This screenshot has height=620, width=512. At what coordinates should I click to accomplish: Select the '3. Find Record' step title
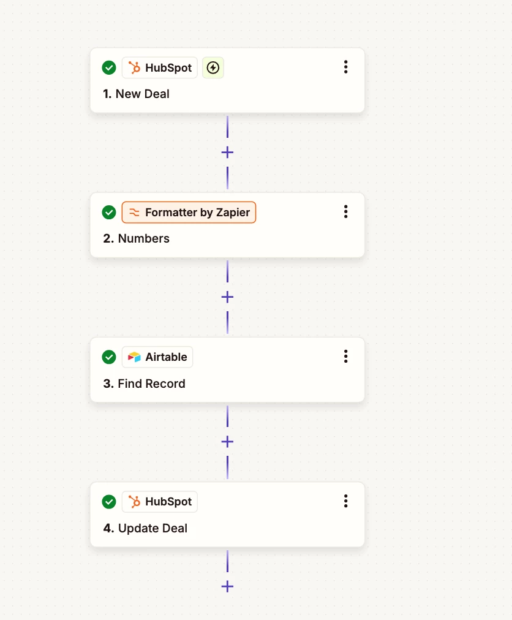145,384
